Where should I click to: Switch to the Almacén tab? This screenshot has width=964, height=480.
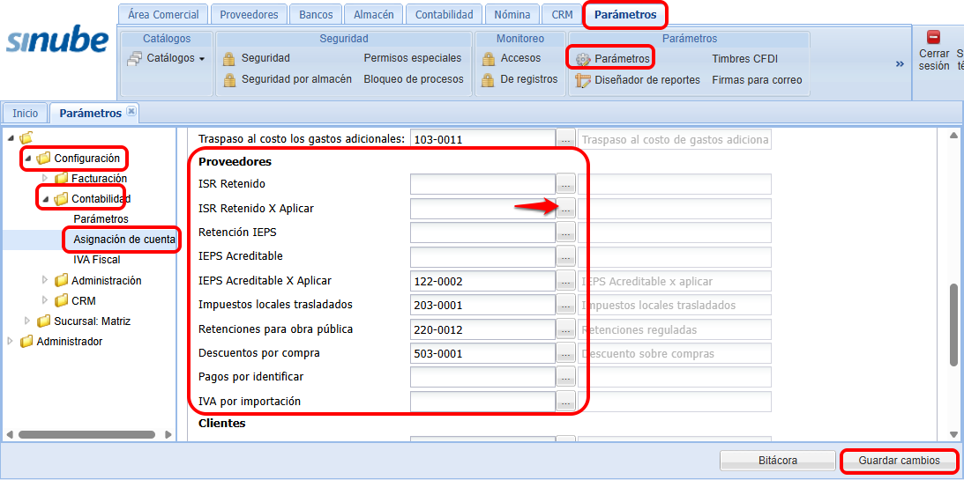374,14
